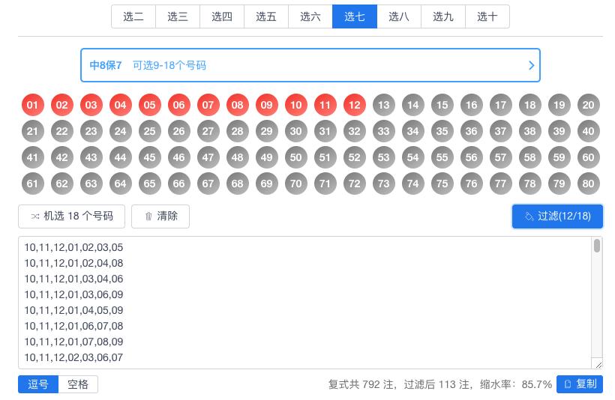Select number ball 61

pyautogui.click(x=32, y=184)
